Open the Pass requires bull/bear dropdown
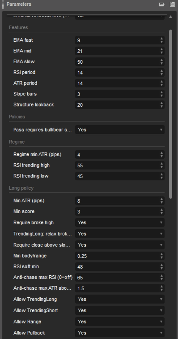The height and width of the screenshot is (339, 178). (x=120, y=130)
